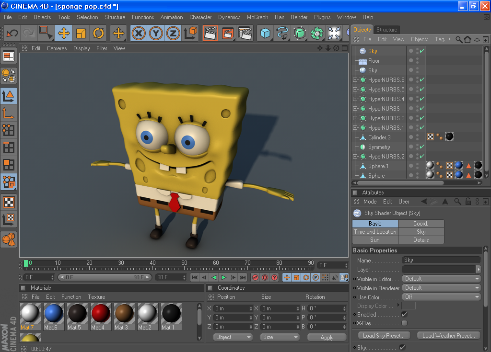Viewport: 491px width, 352px height.
Task: Activate object axis mode icon
Action: pyautogui.click(x=9, y=113)
